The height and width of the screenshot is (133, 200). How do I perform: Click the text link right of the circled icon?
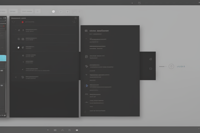(x=181, y=66)
